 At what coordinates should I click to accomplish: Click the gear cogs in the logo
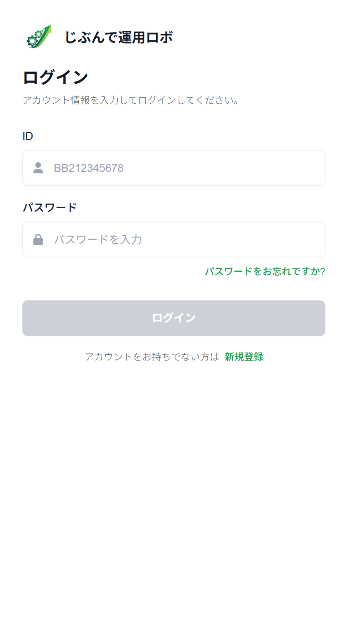pyautogui.click(x=33, y=40)
